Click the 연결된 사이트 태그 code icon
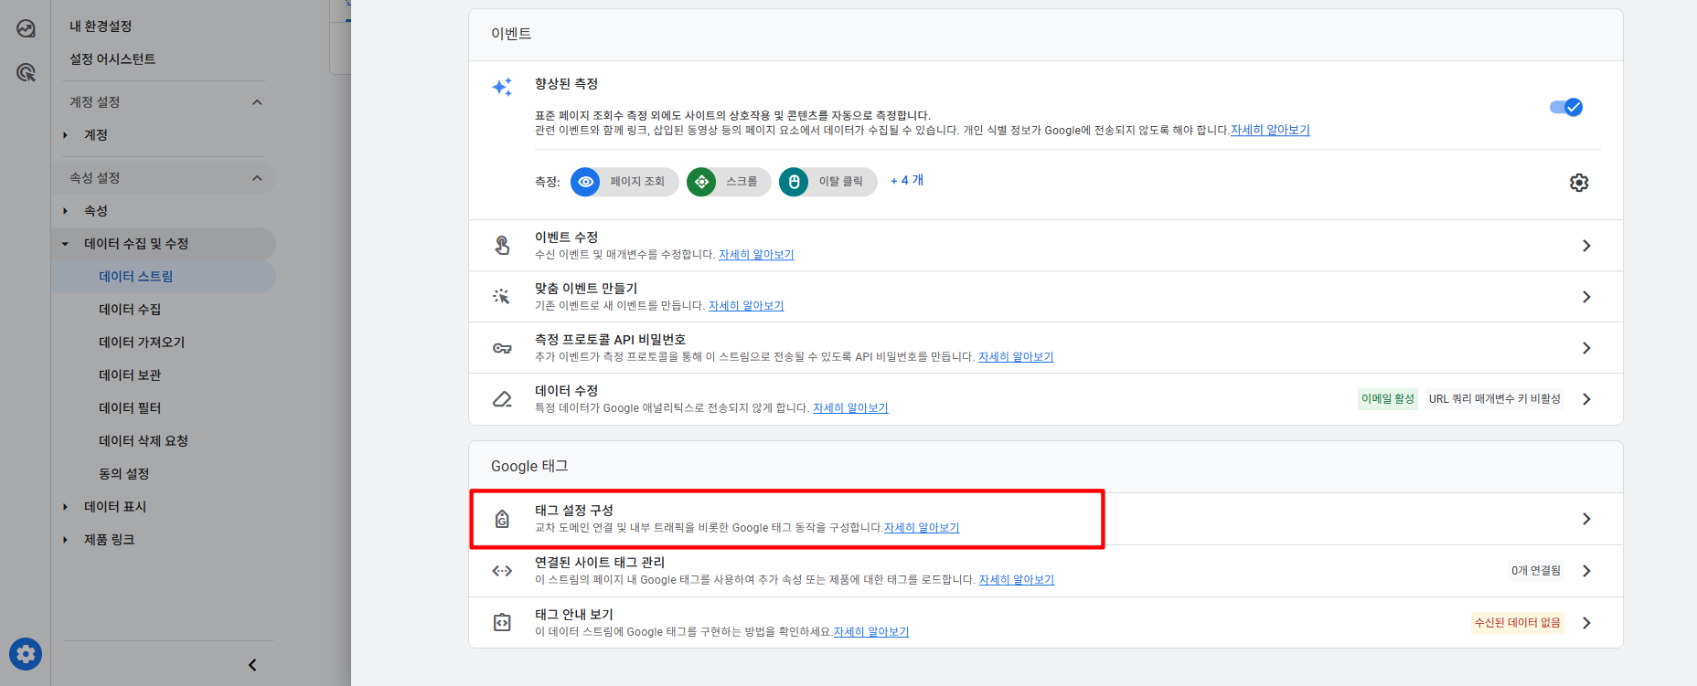This screenshot has width=1697, height=686. click(502, 571)
